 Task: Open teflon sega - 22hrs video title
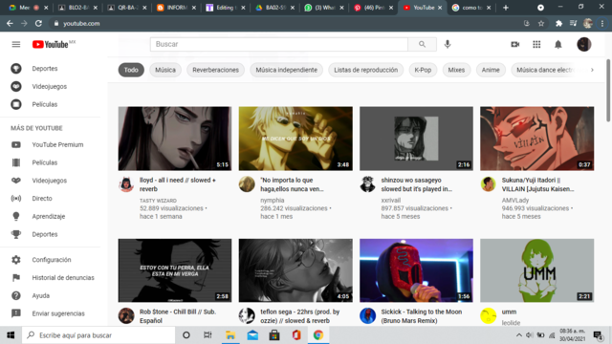300,316
